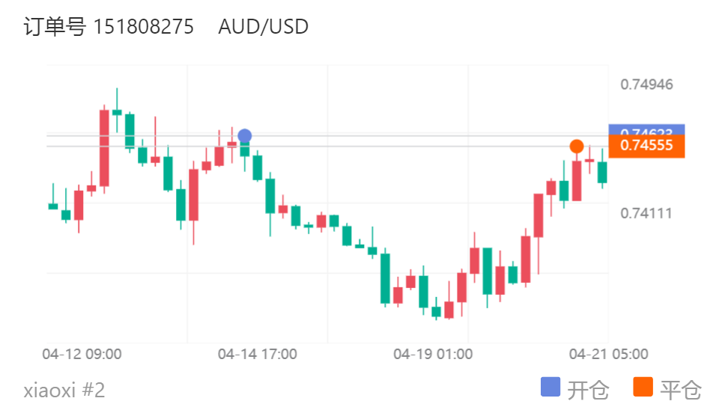The image size is (725, 410).
Task: Click the 04-14 17:00 time label
Action: coord(257,354)
